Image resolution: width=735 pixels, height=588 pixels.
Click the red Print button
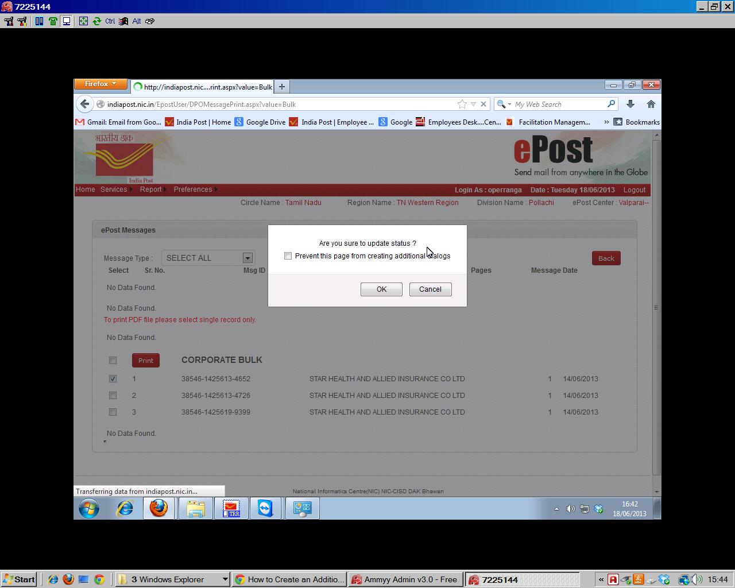(145, 360)
